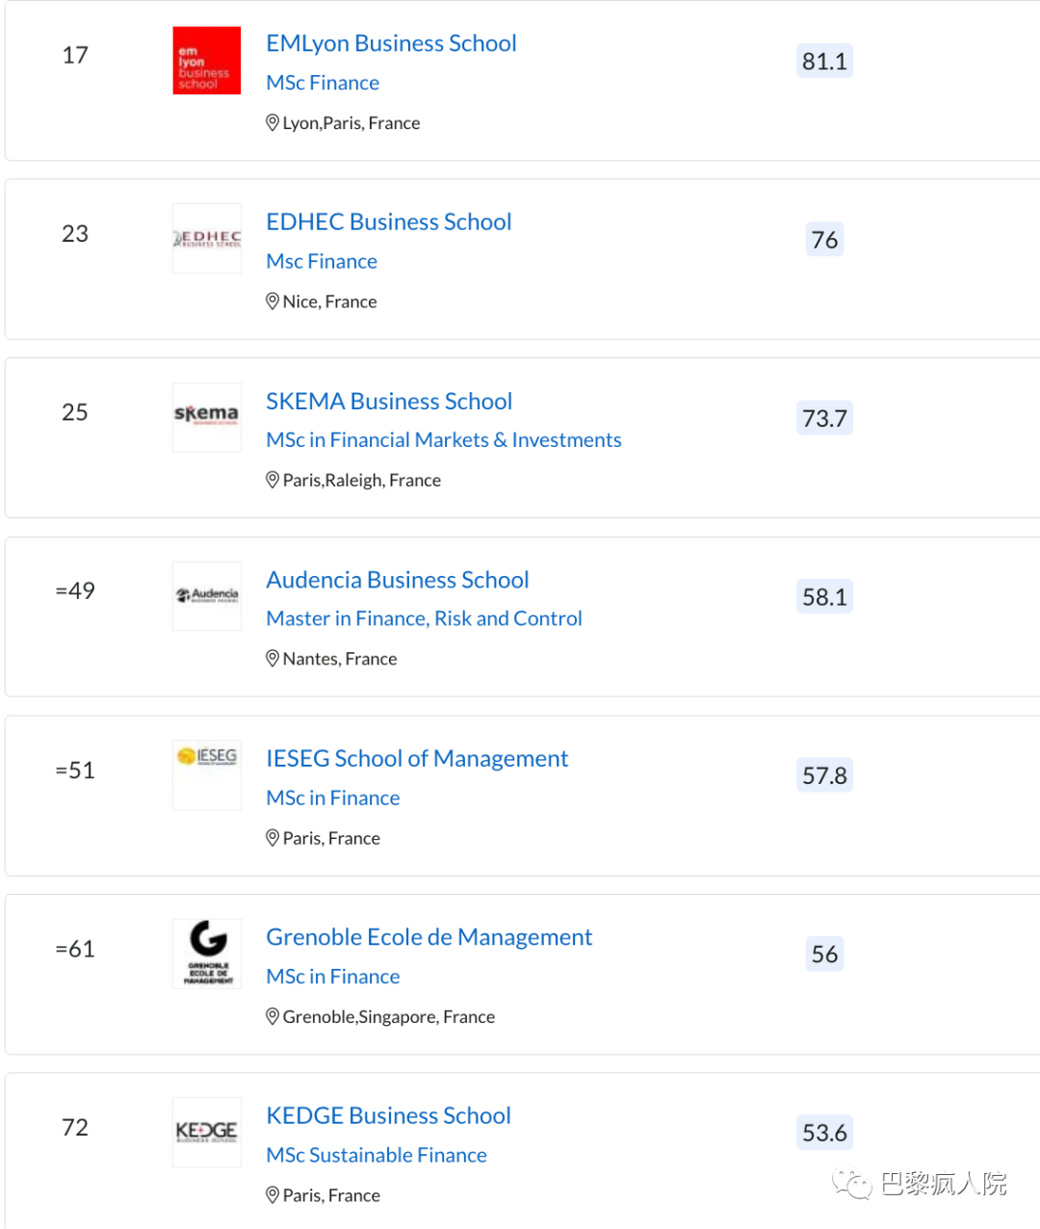Image resolution: width=1040 pixels, height=1229 pixels.
Task: Click the SKEMA logo thumbnail
Action: [206, 417]
